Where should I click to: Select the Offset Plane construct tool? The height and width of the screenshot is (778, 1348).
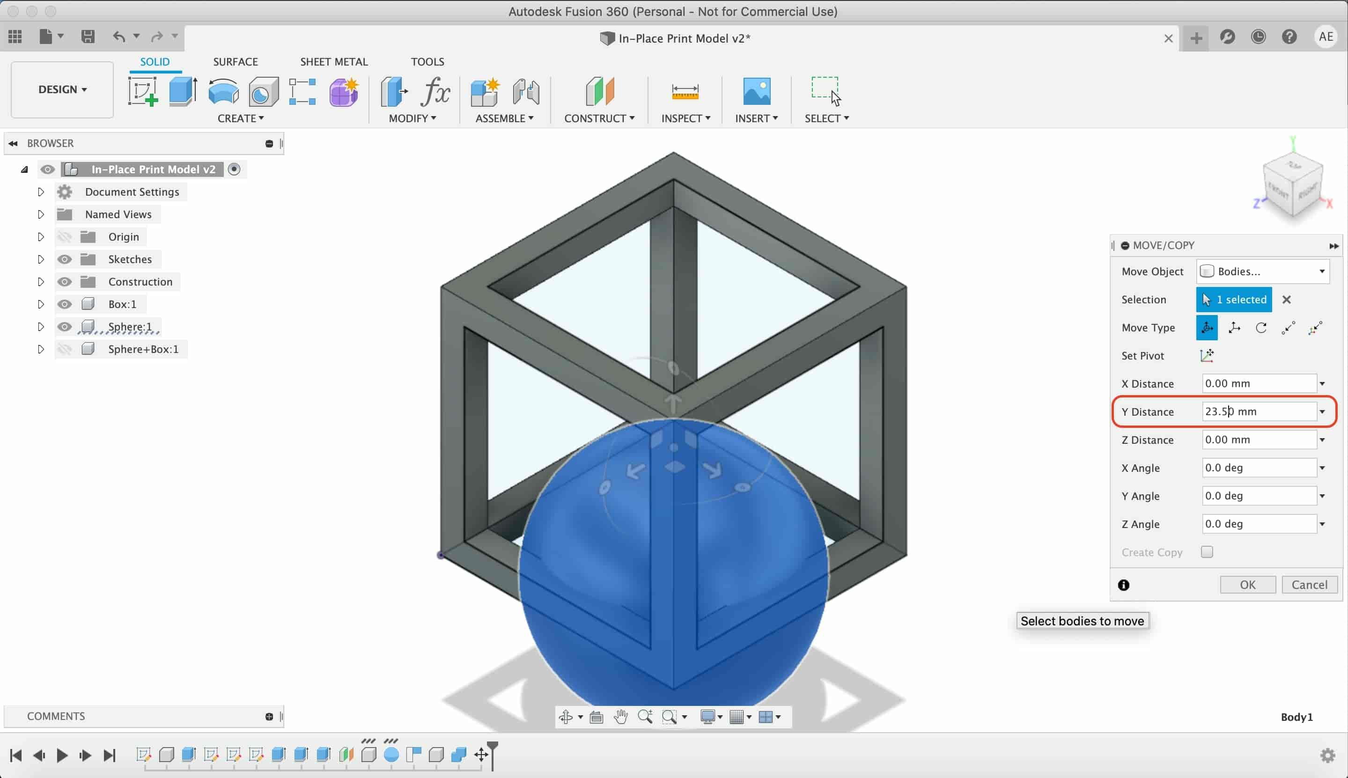pyautogui.click(x=600, y=91)
